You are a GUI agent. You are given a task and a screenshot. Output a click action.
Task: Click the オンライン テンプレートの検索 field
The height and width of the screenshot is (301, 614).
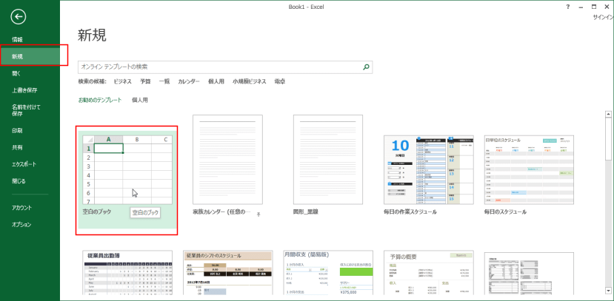218,67
